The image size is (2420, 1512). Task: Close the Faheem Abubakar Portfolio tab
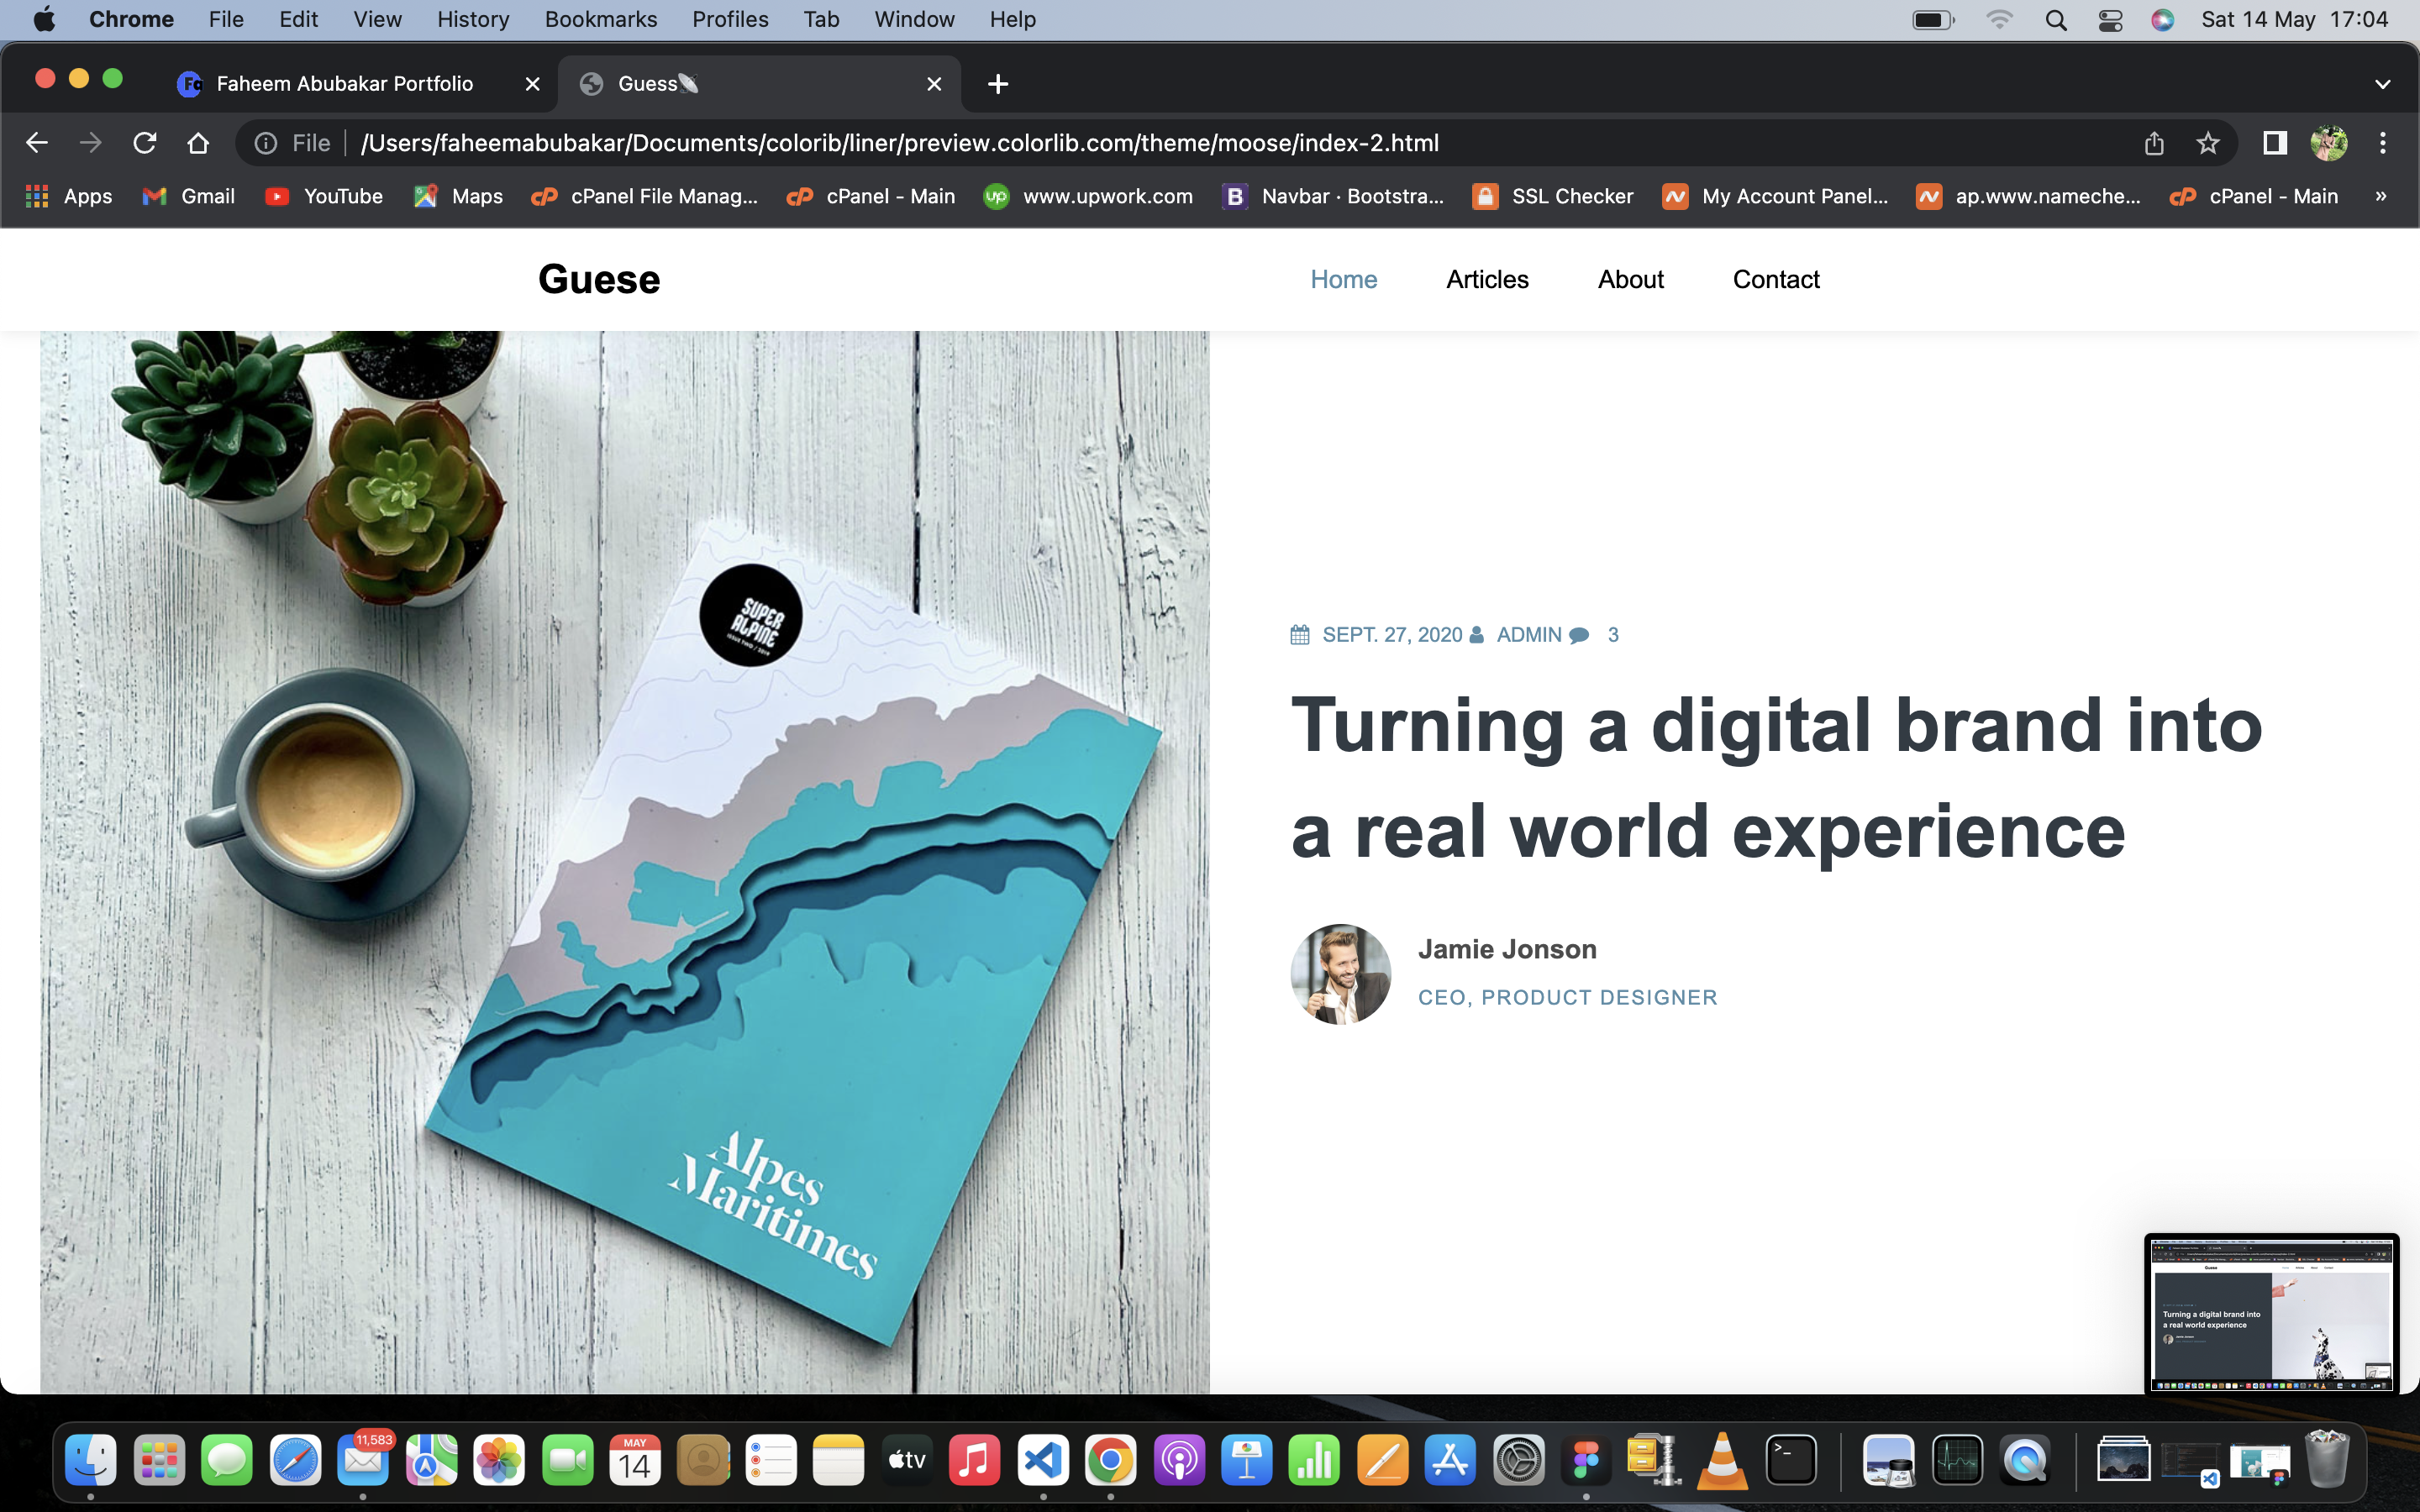click(x=533, y=84)
